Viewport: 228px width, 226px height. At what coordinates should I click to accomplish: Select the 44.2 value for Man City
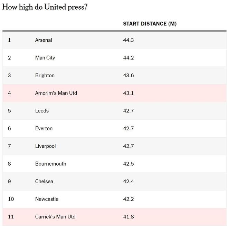[128, 58]
